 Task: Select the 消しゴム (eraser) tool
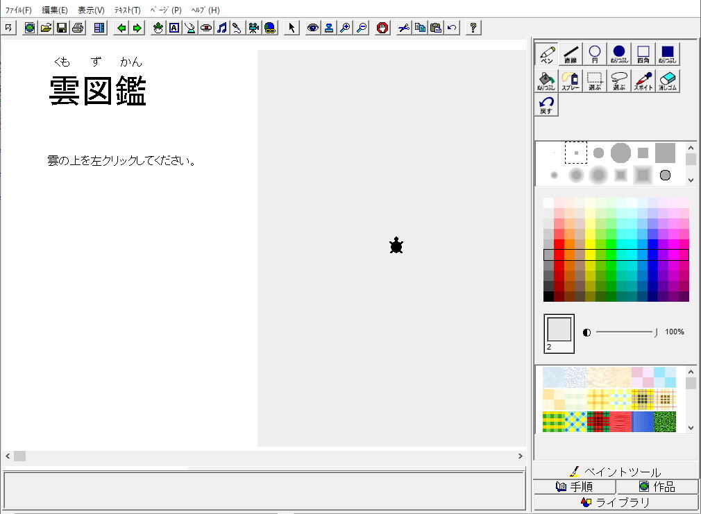(668, 81)
